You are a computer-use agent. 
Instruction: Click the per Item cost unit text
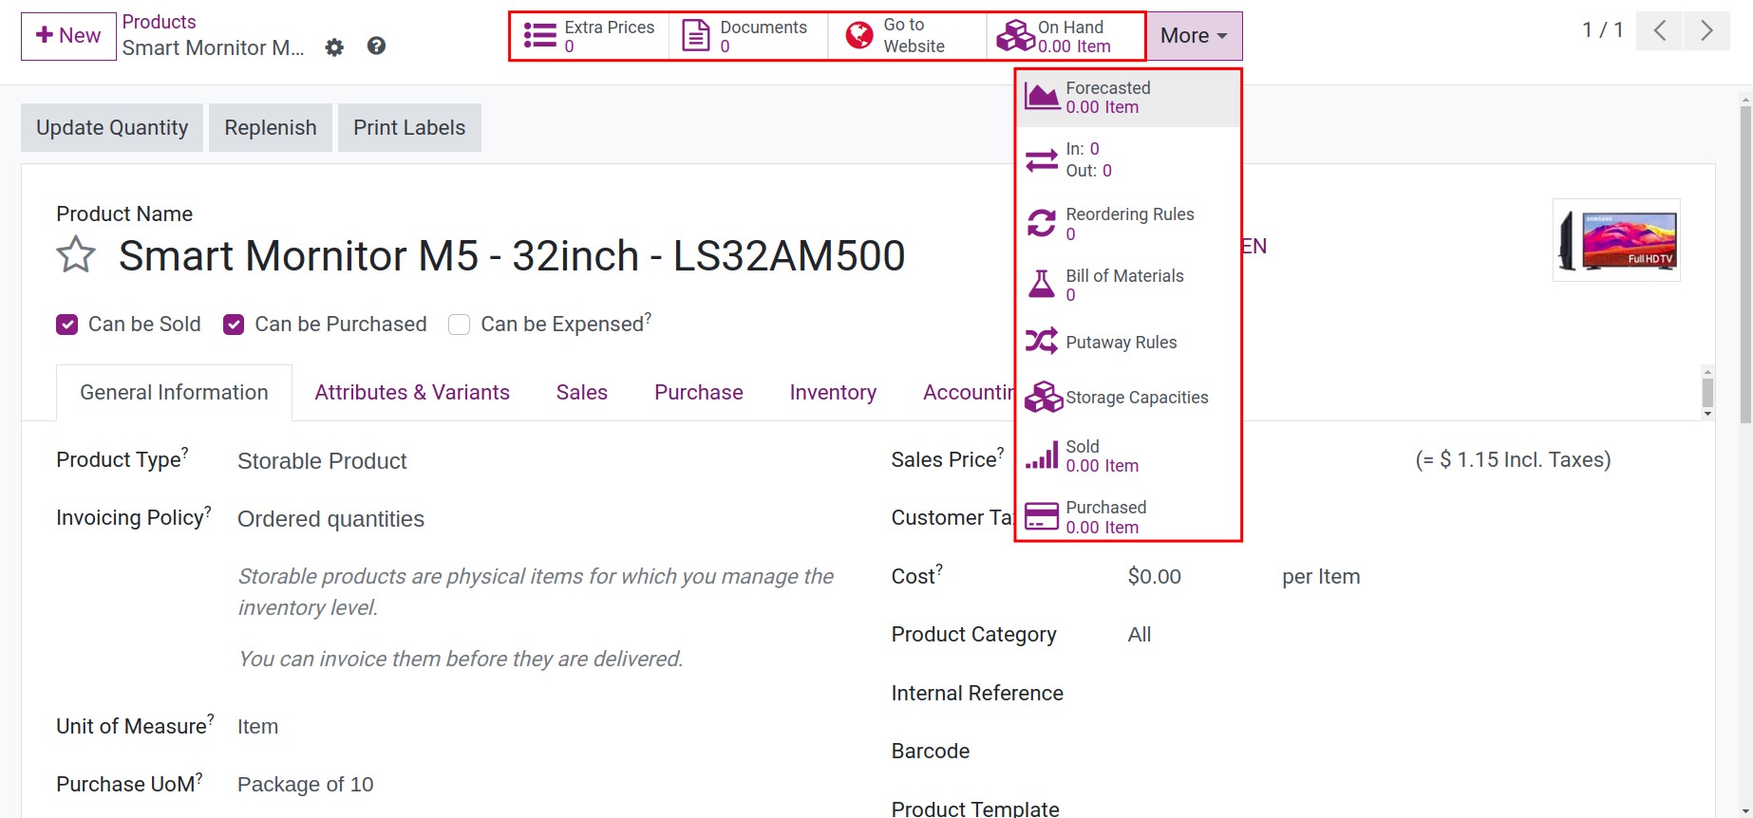click(x=1321, y=577)
